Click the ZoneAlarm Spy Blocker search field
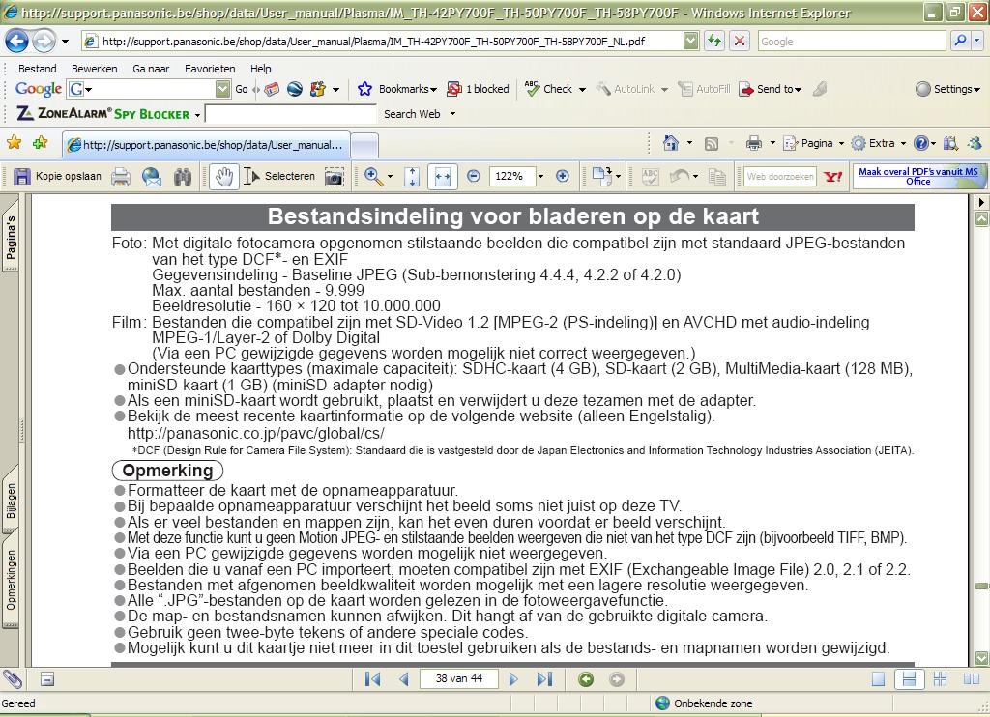The height and width of the screenshot is (717, 990). pyautogui.click(x=290, y=114)
